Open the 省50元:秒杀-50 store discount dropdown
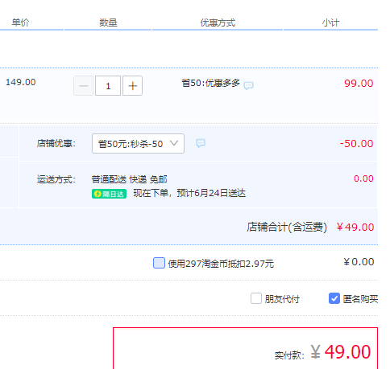The image size is (390, 369). (x=138, y=144)
